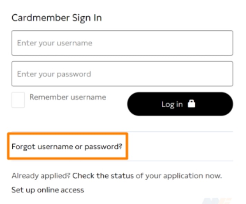
Task: Tick the Remember username checkbox
Action: [x=18, y=100]
